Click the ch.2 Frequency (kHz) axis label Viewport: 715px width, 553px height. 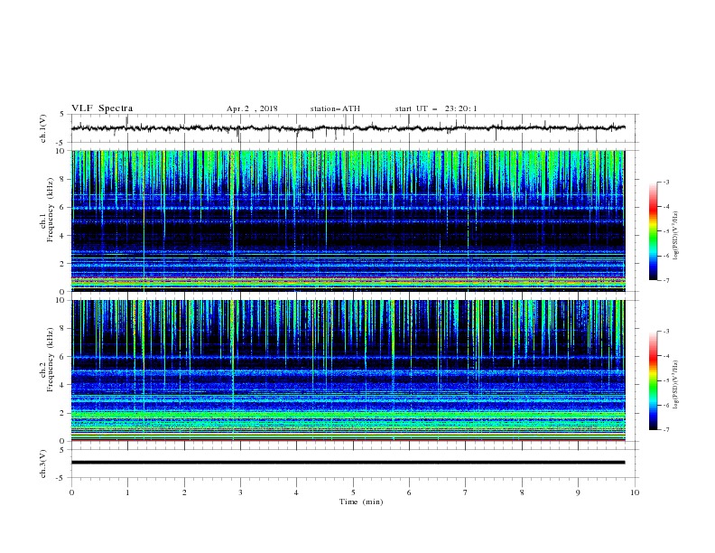coord(47,361)
